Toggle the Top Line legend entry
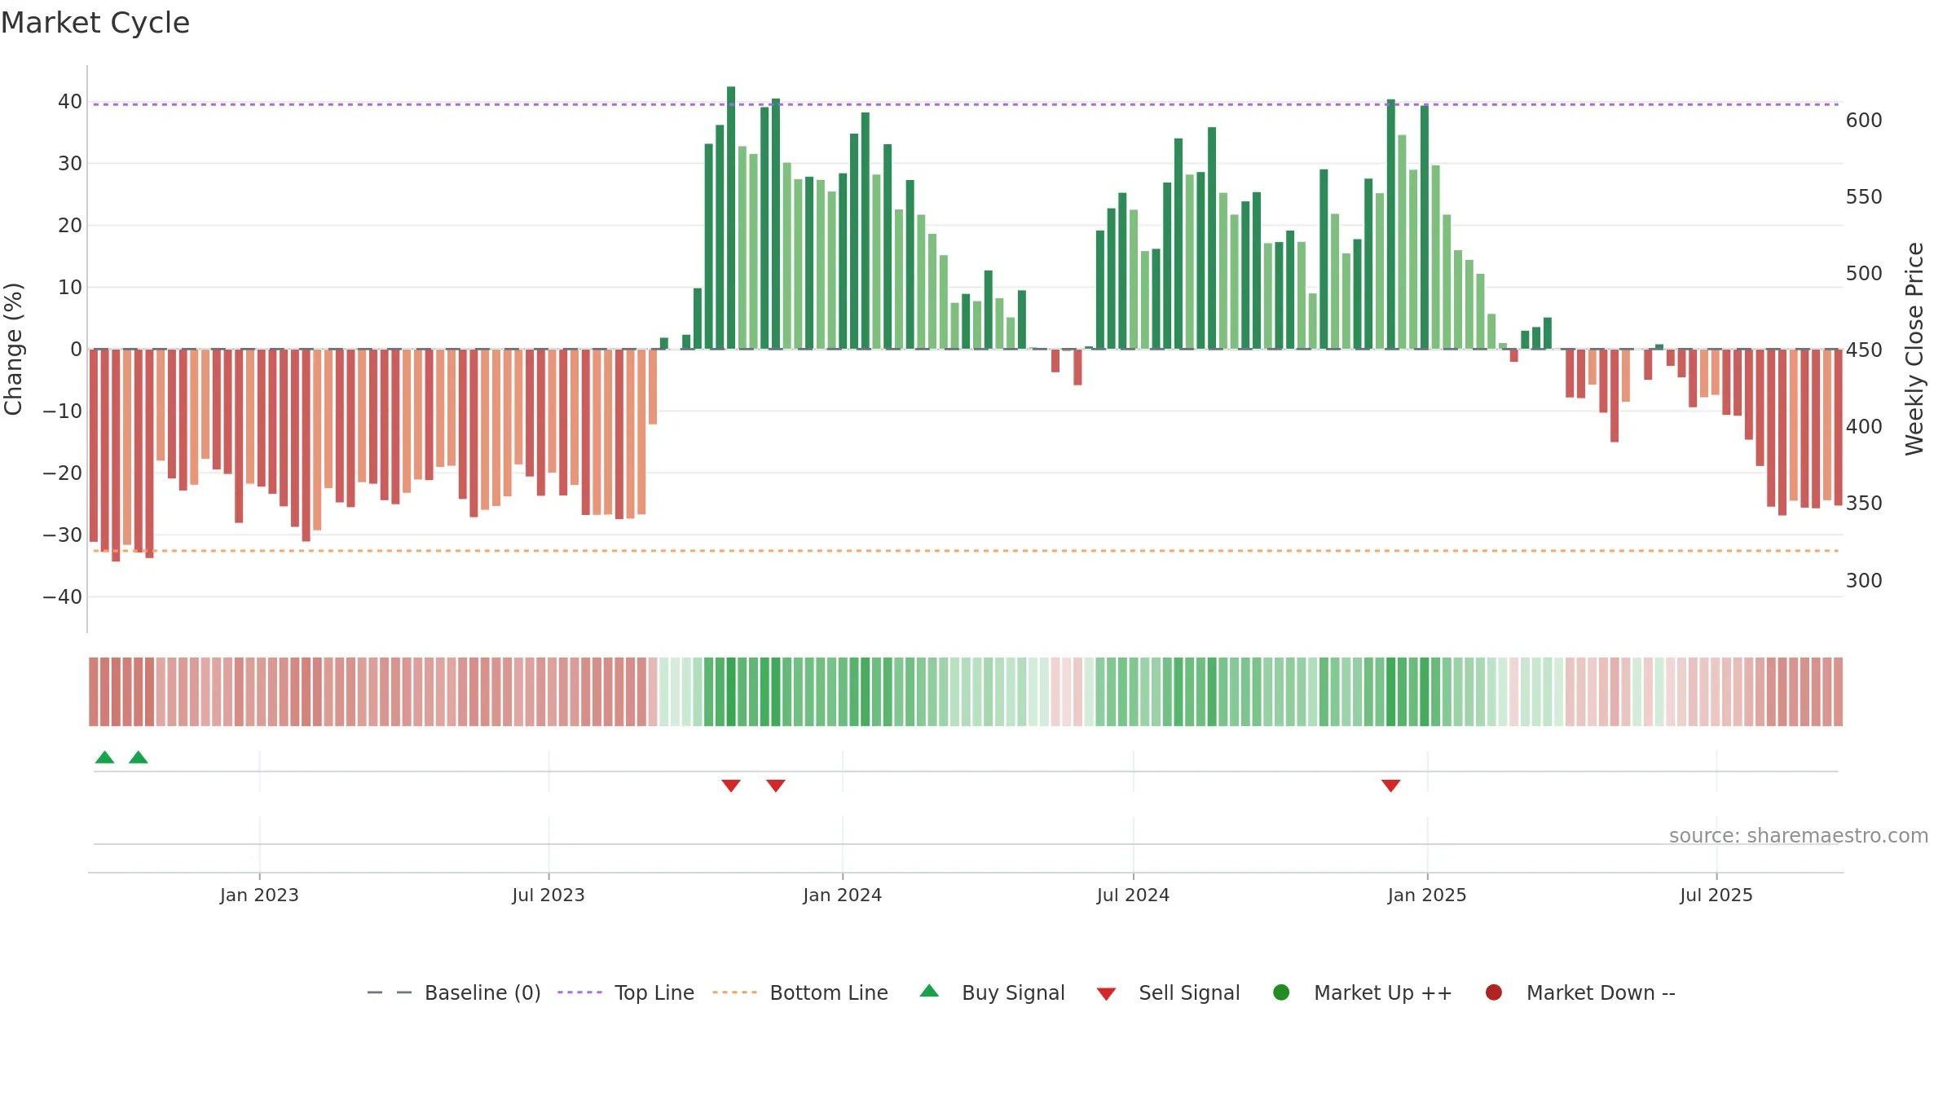Screen dimensions: 1956x1100 pos(626,992)
